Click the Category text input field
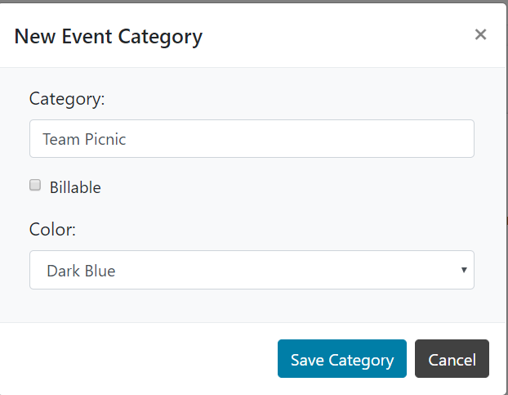Image resolution: width=508 pixels, height=395 pixels. point(252,139)
